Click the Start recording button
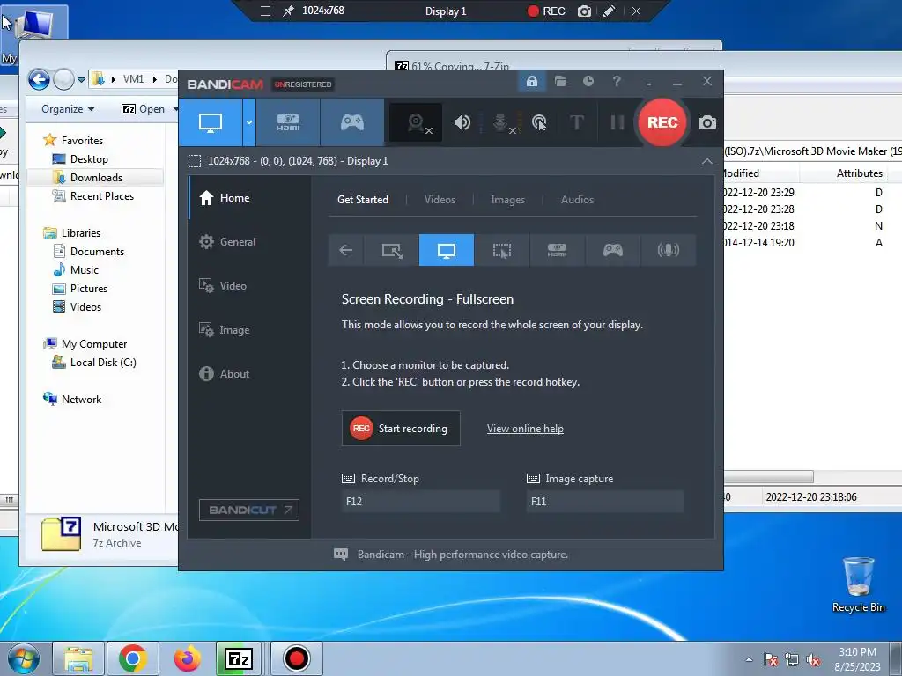The image size is (902, 676). [x=401, y=429]
